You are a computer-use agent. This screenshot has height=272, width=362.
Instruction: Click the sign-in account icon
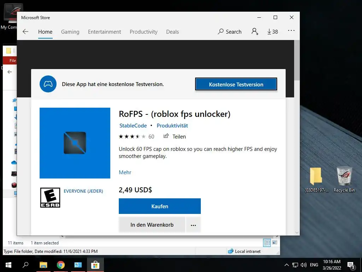point(255,32)
